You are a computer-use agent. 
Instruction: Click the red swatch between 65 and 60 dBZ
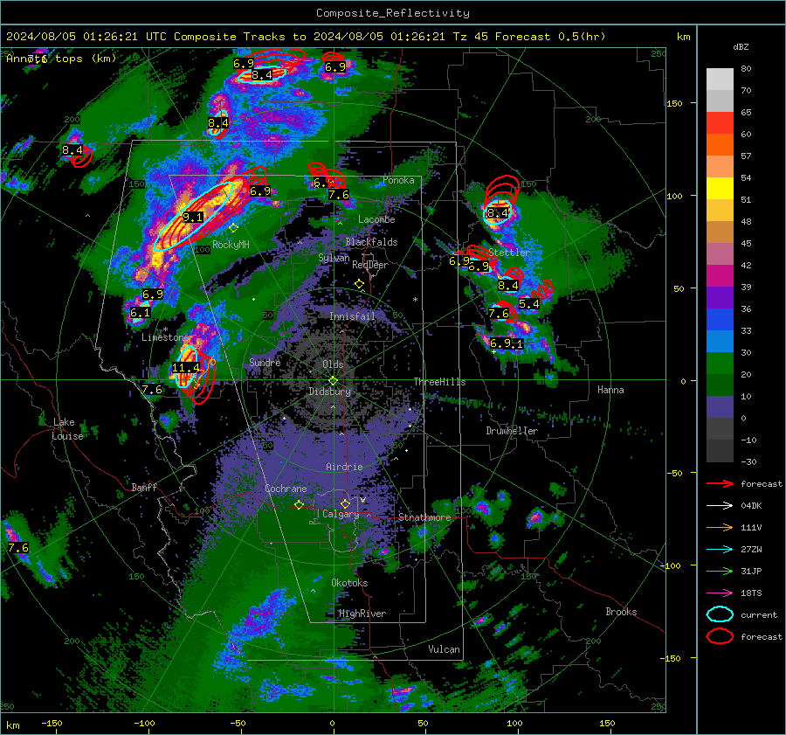(x=720, y=123)
